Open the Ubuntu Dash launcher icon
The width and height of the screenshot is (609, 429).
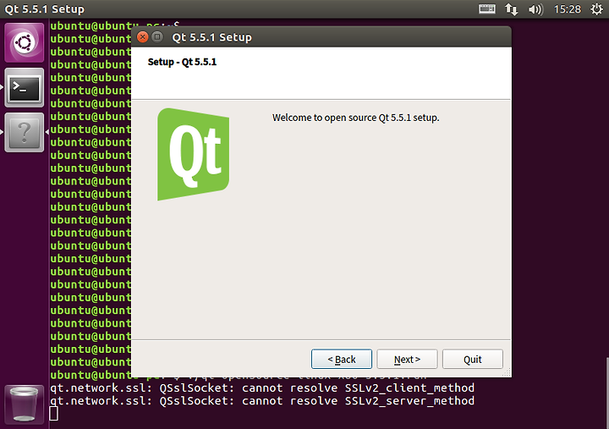click(x=24, y=42)
